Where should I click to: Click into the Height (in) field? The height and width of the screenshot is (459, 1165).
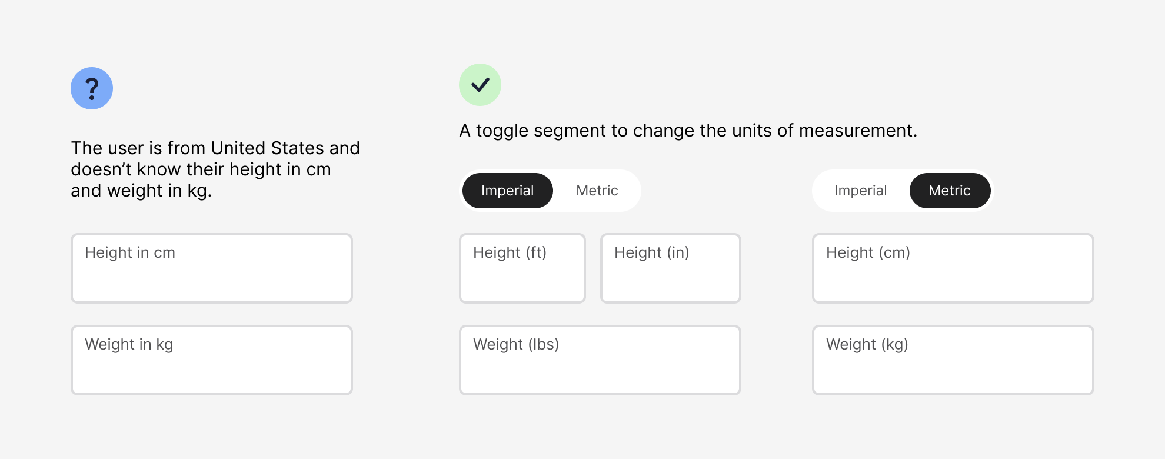click(671, 268)
